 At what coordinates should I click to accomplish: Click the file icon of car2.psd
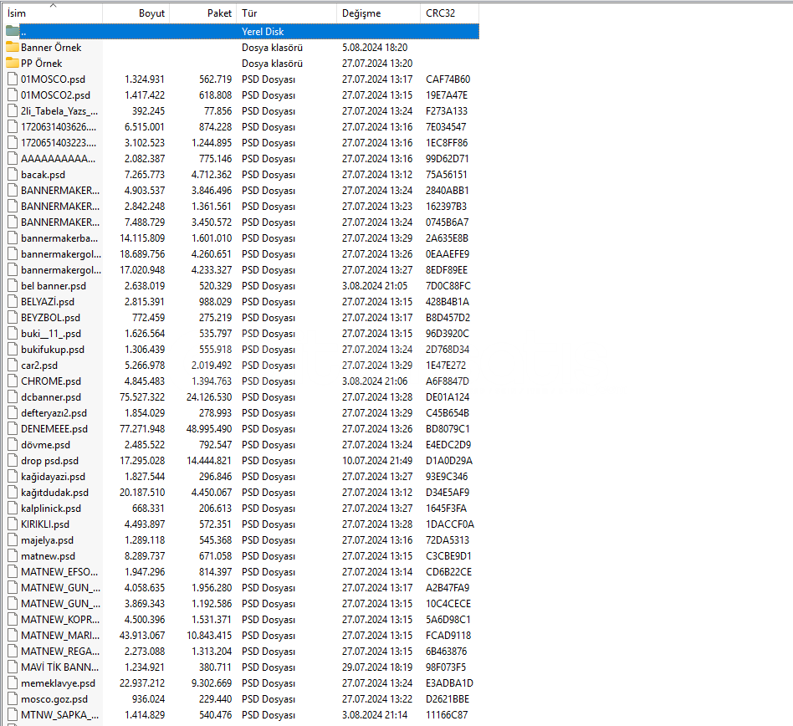point(13,365)
